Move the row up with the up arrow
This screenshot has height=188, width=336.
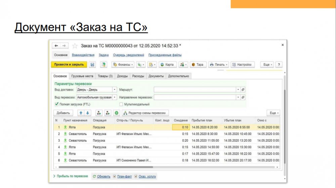click(x=81, y=113)
